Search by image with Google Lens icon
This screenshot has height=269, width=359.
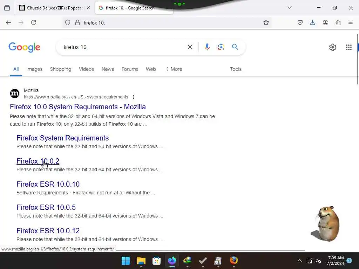click(x=221, y=47)
